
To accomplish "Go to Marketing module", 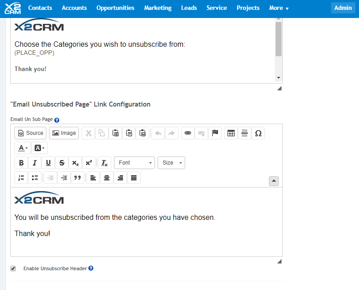I will coord(158,8).
